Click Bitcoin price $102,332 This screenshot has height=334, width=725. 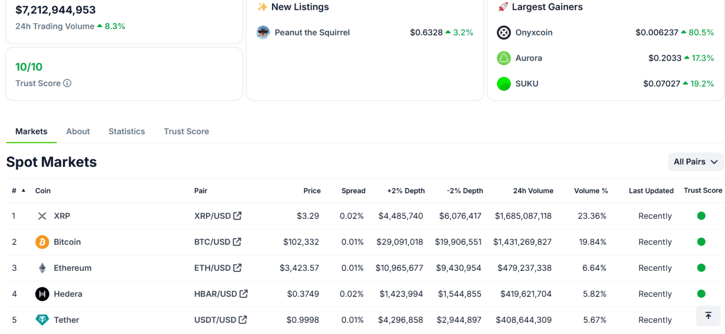pos(301,242)
